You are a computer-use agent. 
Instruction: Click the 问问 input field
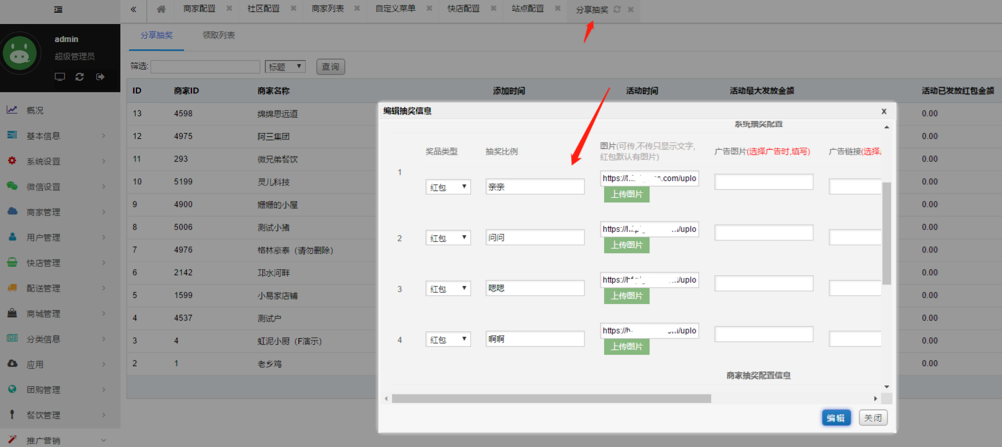pos(535,237)
